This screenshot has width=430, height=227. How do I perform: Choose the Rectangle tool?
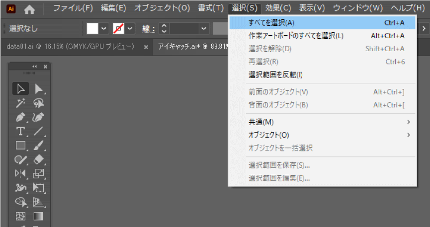point(21,146)
